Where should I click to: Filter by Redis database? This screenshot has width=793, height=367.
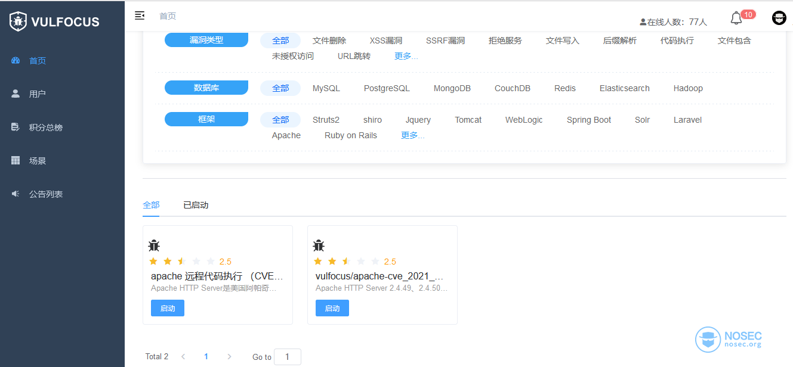coord(565,88)
